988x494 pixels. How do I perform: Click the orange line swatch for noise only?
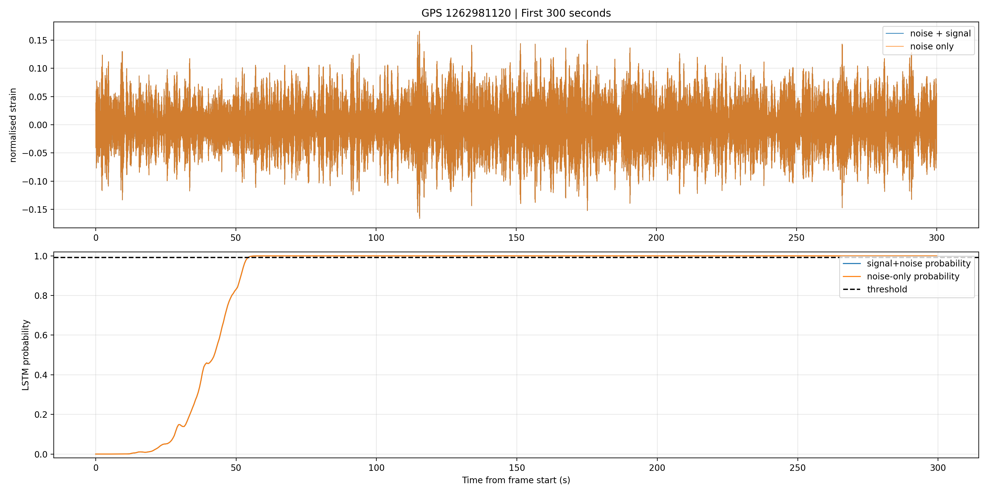click(894, 46)
